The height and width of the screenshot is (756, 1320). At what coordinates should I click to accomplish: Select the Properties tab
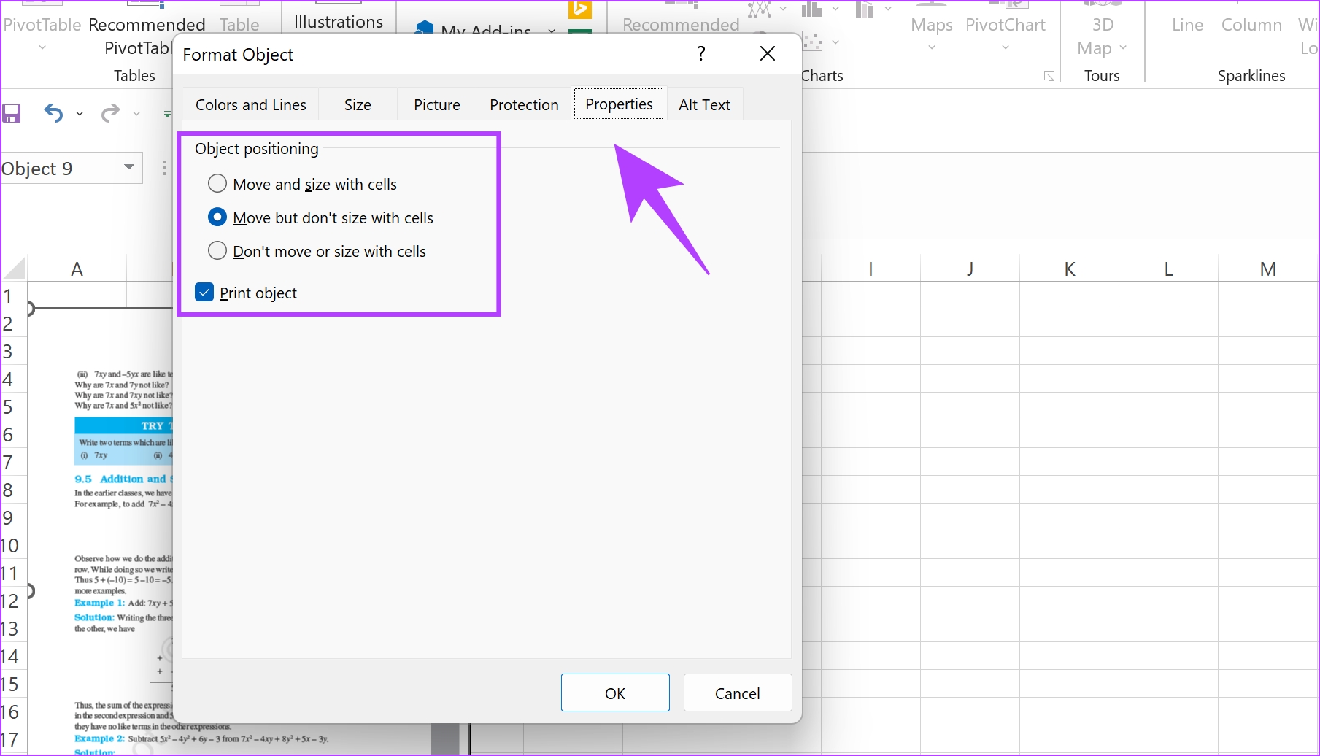pos(619,104)
